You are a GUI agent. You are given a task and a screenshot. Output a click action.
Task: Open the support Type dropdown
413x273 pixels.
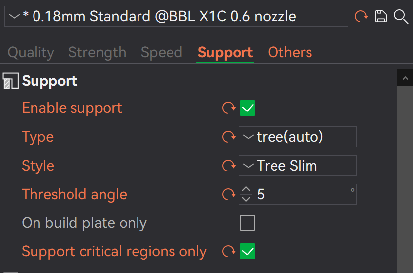click(x=297, y=136)
